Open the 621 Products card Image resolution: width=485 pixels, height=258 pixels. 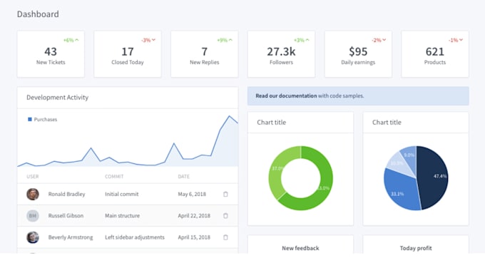[435, 54]
